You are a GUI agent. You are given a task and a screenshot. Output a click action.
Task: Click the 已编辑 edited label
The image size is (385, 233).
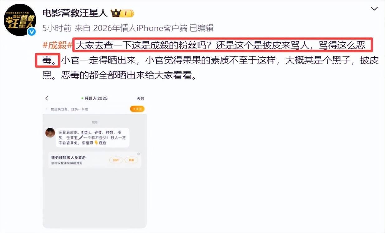pos(202,28)
